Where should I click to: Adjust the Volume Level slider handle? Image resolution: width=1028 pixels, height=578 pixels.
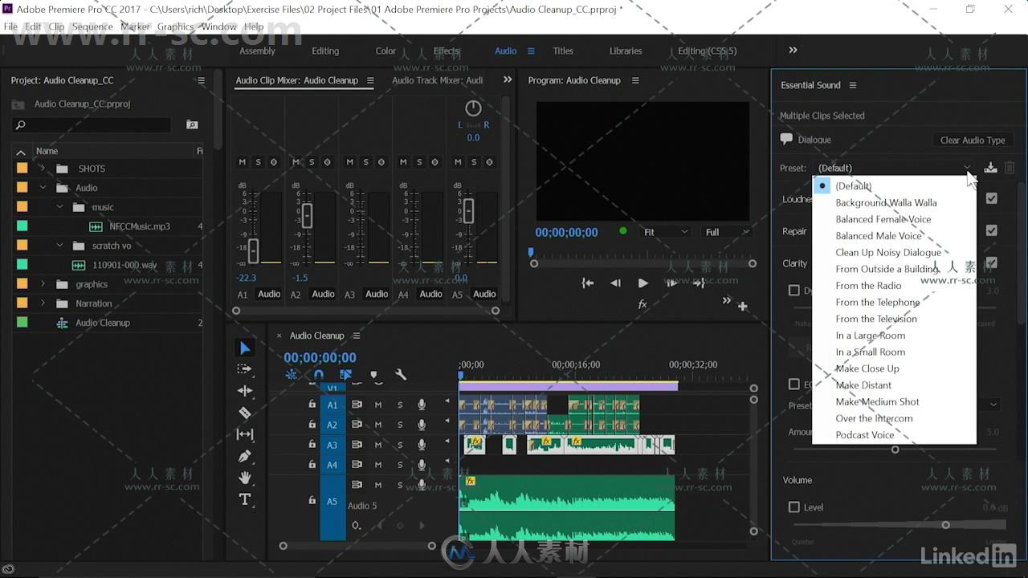click(x=945, y=525)
